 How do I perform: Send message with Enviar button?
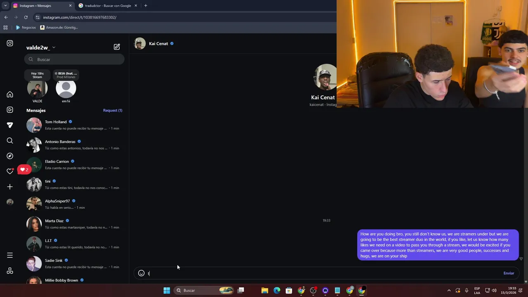509,273
